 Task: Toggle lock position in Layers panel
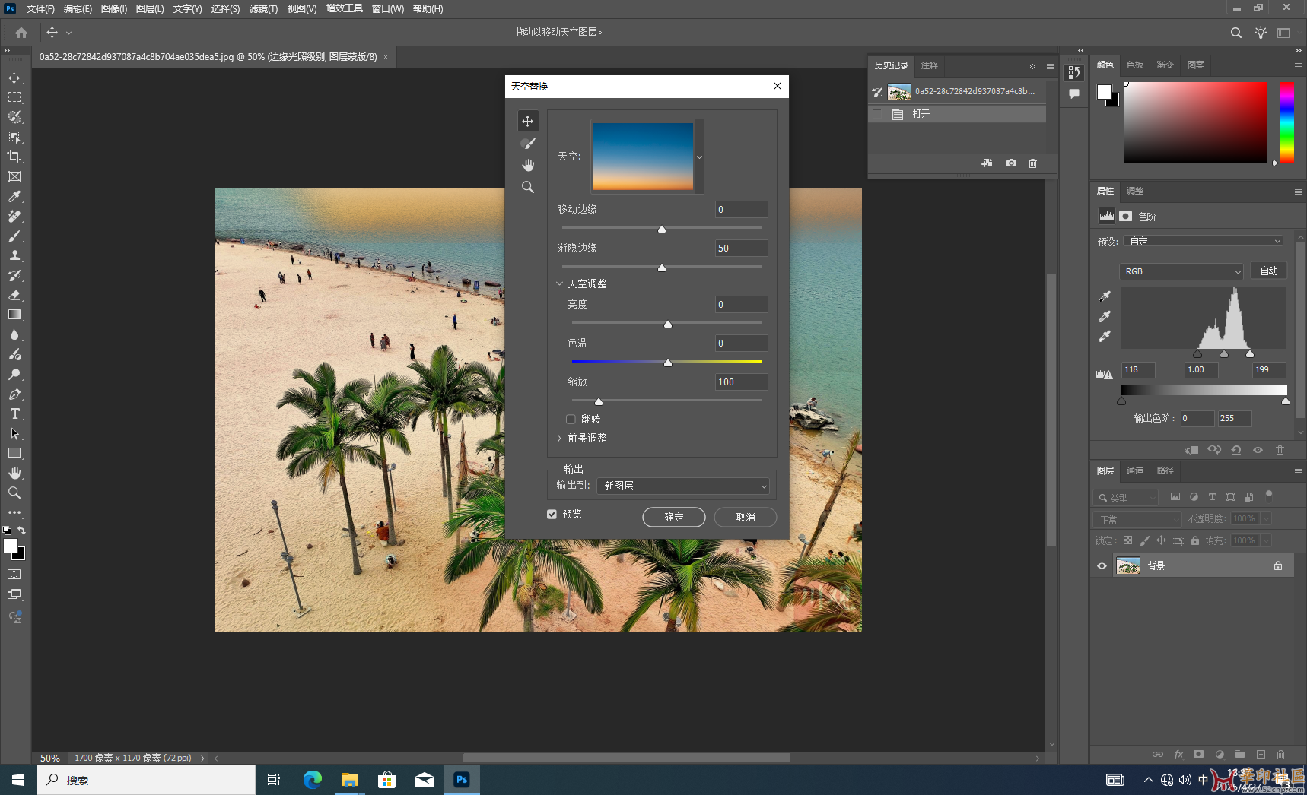pyautogui.click(x=1161, y=540)
